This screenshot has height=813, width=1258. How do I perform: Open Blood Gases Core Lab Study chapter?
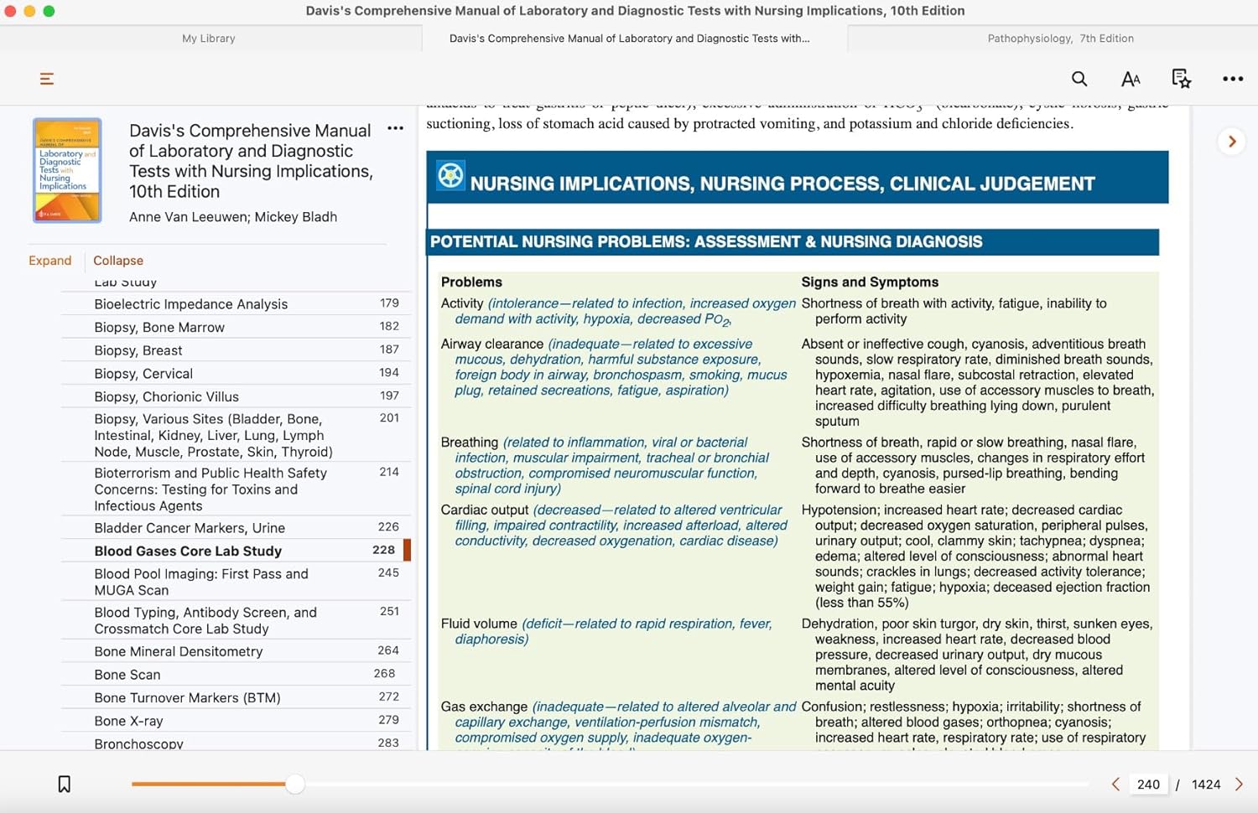pyautogui.click(x=188, y=551)
